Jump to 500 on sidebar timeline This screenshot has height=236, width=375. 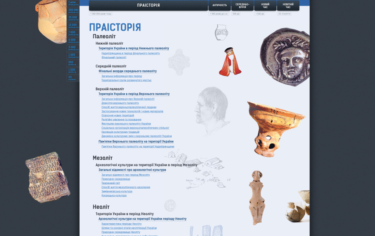[73, 63]
